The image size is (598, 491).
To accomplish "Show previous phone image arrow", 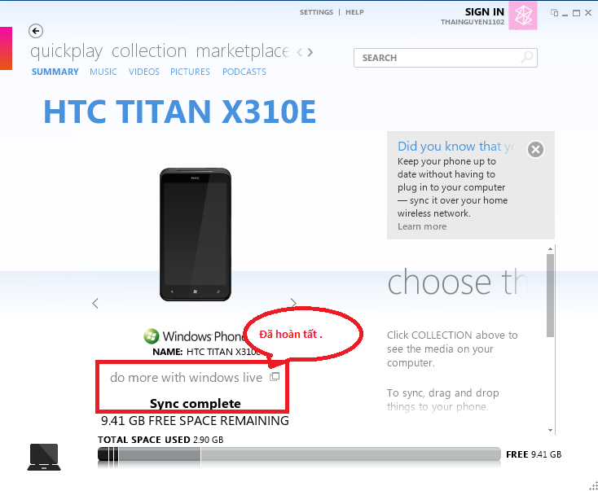I will tap(95, 303).
